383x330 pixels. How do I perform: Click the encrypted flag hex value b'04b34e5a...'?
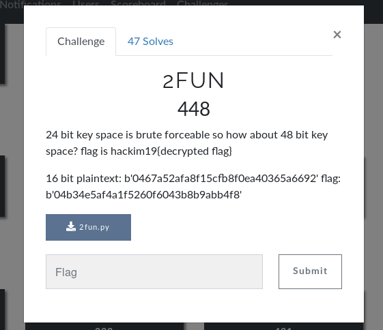144,195
